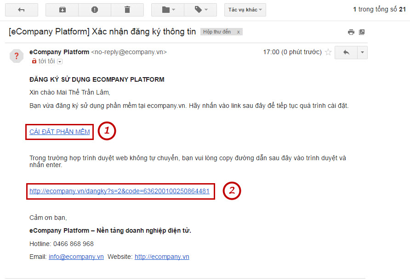Expand more reply options arrow

(362, 52)
